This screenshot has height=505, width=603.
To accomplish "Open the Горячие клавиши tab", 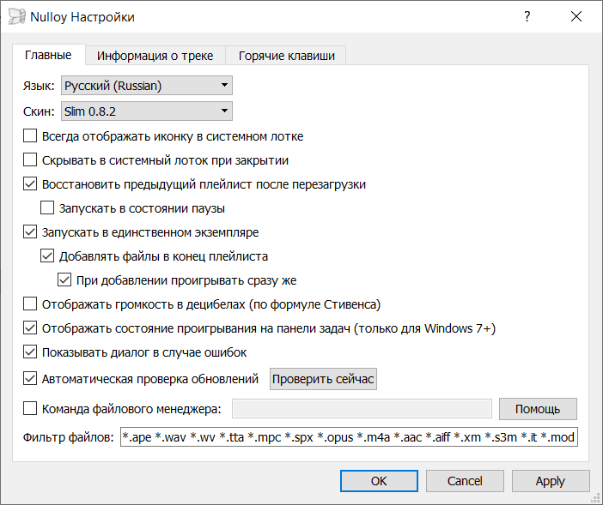I will (x=286, y=56).
